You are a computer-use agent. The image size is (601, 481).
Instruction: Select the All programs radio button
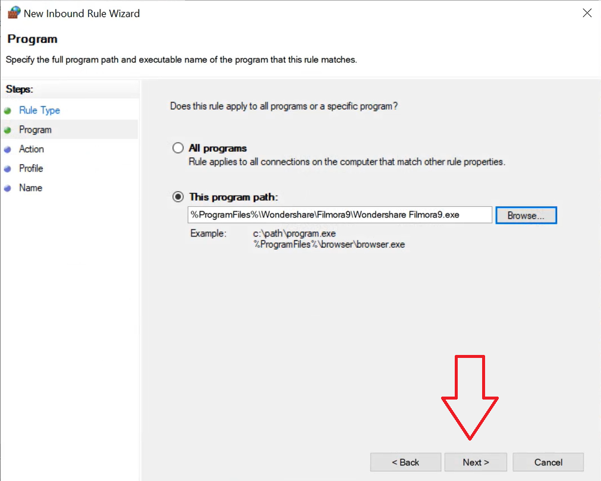(178, 148)
